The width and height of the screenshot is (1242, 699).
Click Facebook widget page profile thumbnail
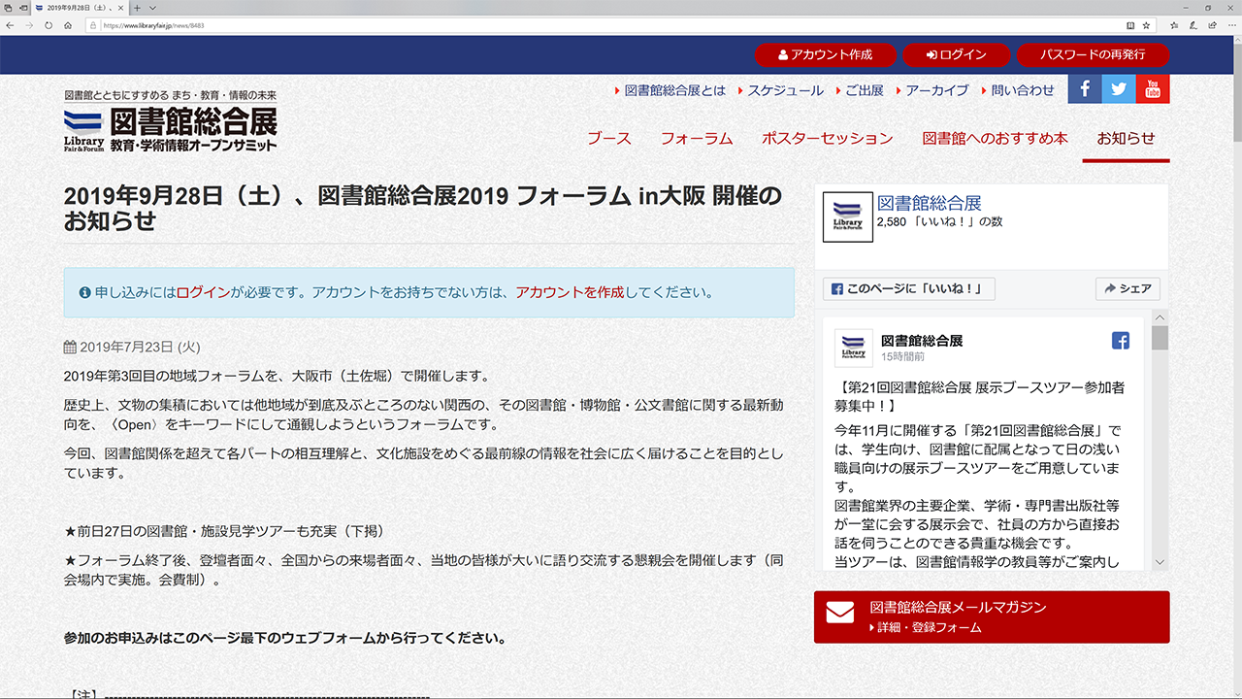[x=847, y=216]
